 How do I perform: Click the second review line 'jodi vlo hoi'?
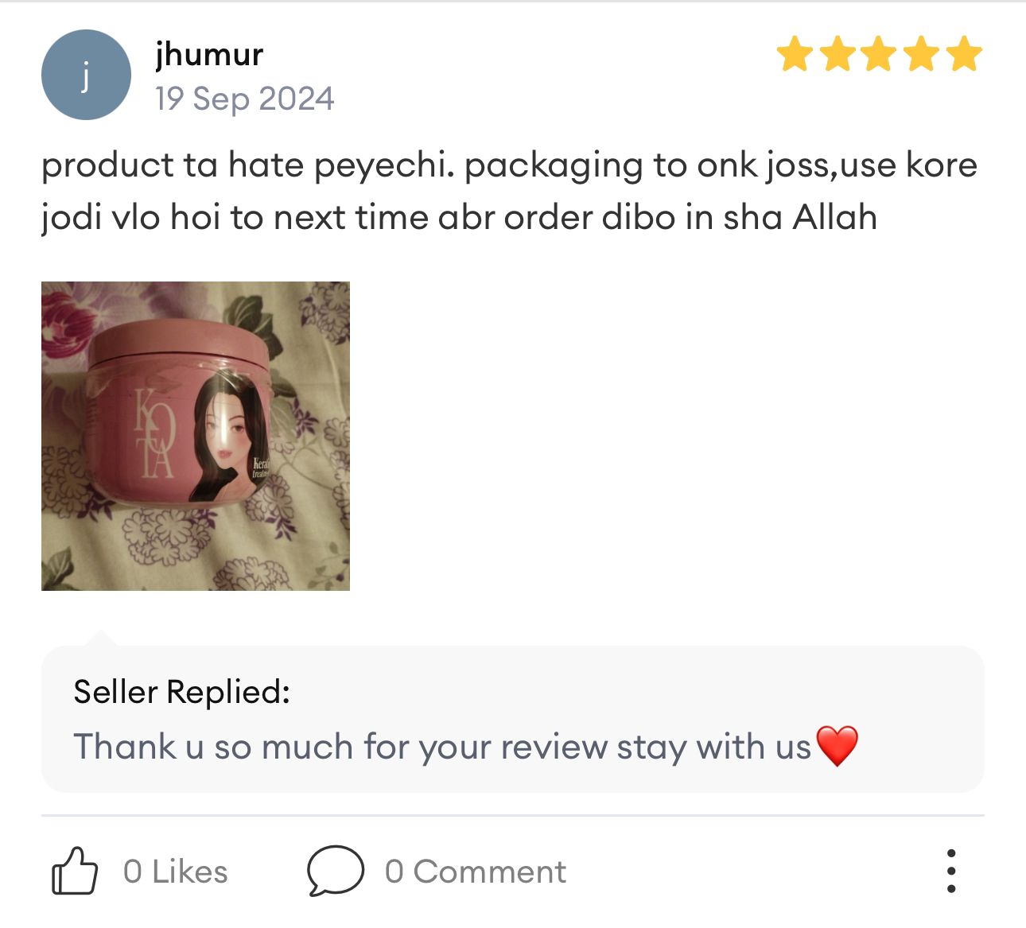point(459,217)
